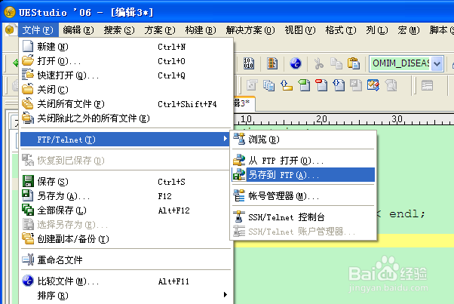Switch to the 编辑3* document tab
This screenshot has height=304, width=454.
tap(243, 103)
